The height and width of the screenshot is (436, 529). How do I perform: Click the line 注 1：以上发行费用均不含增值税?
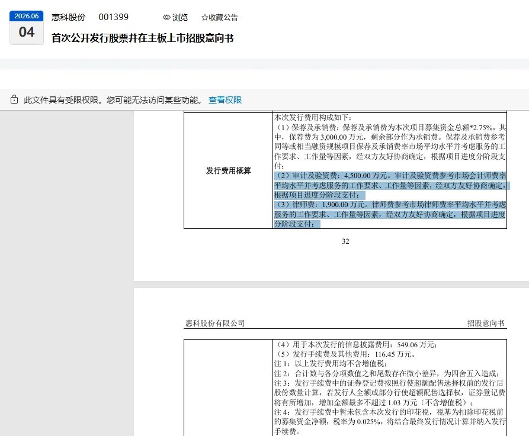[331, 364]
